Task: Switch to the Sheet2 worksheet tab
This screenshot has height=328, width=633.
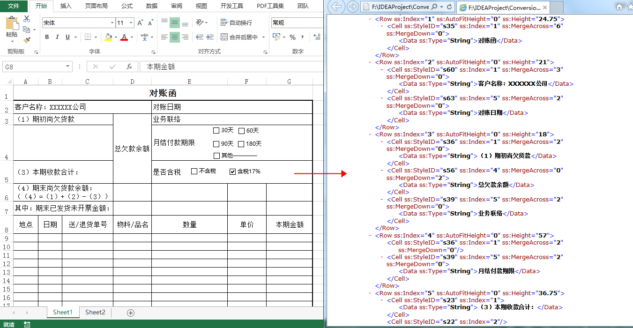Action: (95, 312)
